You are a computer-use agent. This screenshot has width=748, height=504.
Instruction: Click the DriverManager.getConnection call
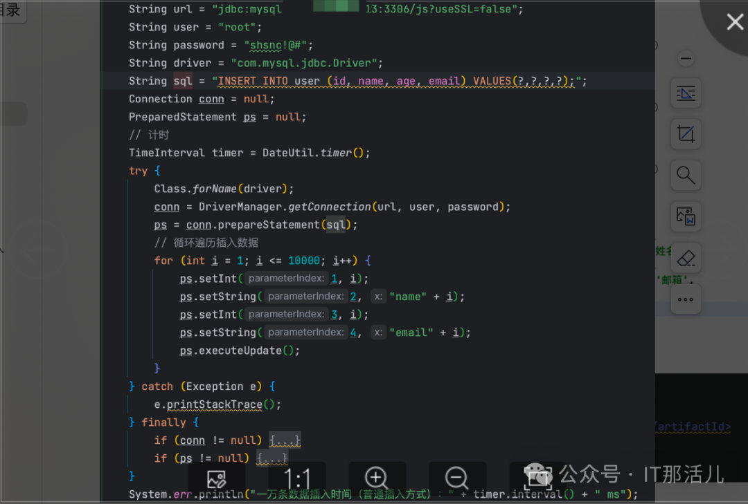(352, 207)
